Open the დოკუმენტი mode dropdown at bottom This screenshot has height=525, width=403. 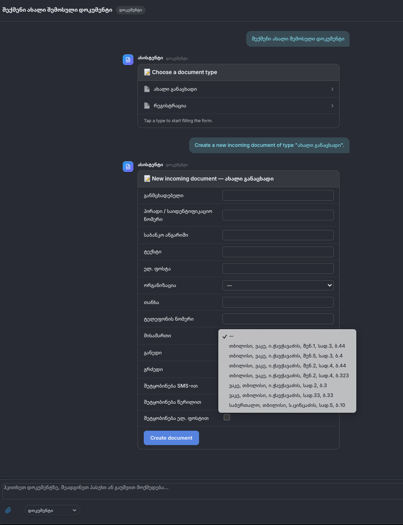52,510
